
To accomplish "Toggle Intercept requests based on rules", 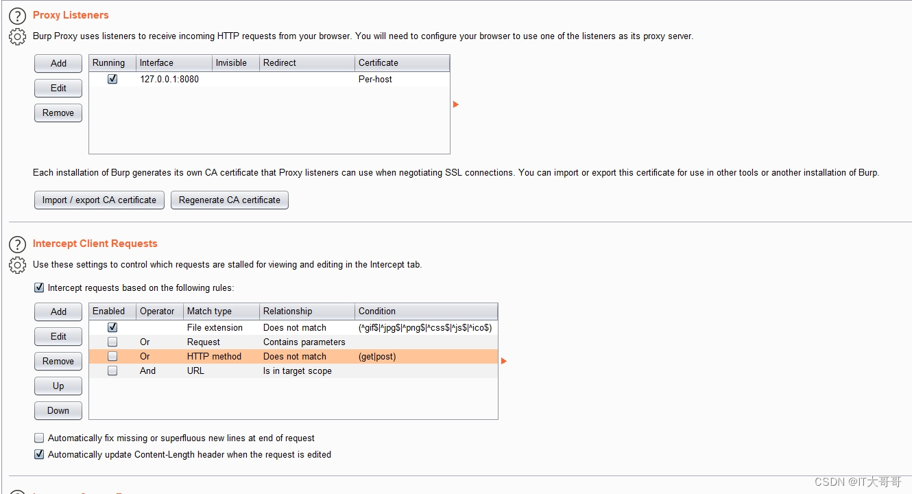I will click(39, 287).
